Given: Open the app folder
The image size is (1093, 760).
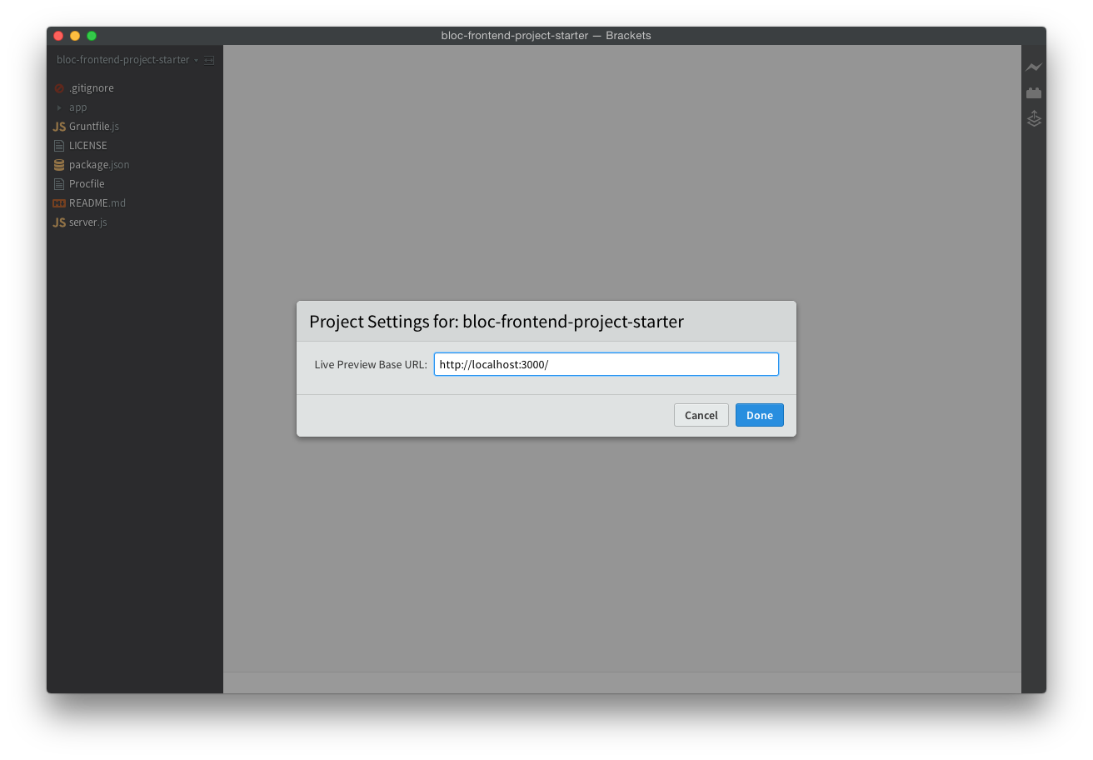Looking at the screenshot, I should point(78,107).
